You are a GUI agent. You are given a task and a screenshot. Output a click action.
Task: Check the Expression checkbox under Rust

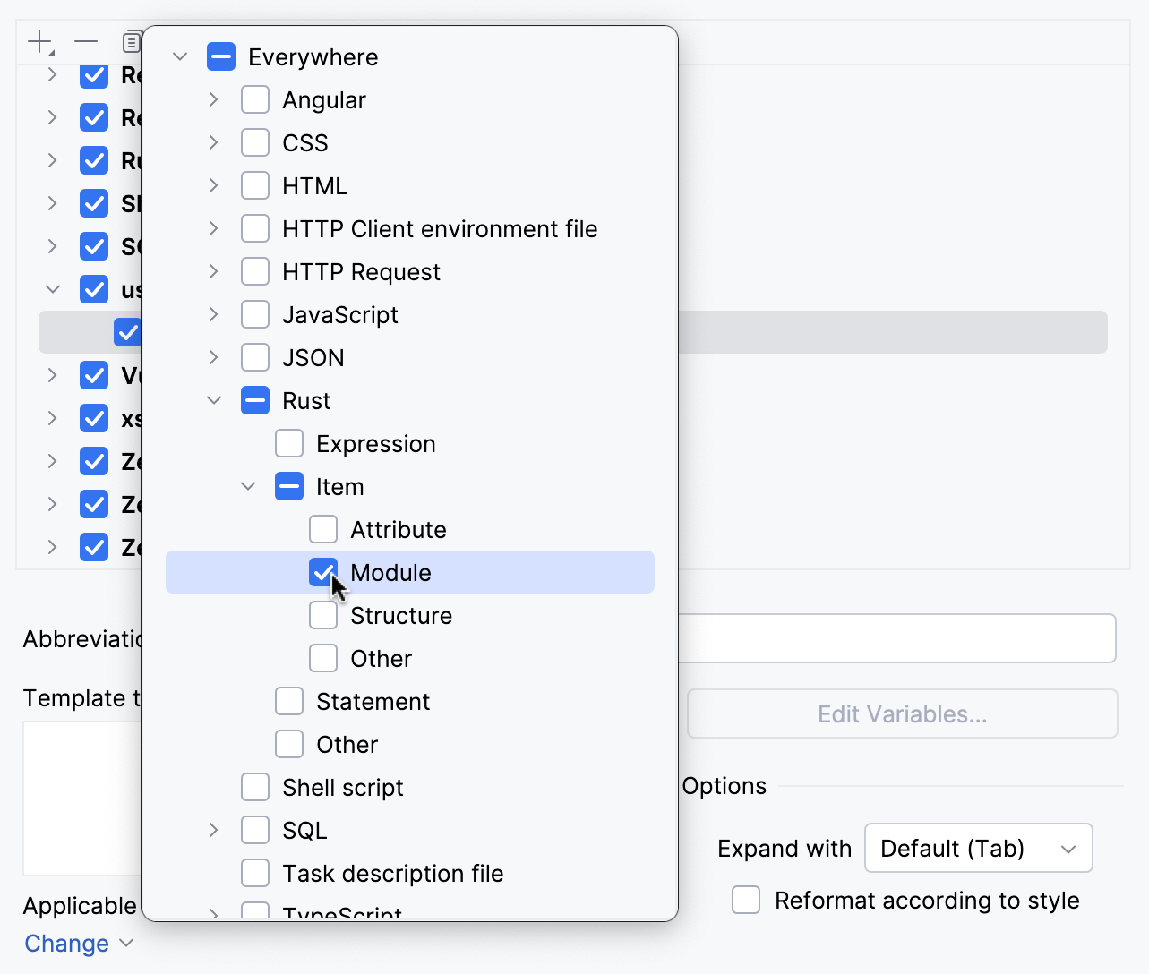pos(289,443)
